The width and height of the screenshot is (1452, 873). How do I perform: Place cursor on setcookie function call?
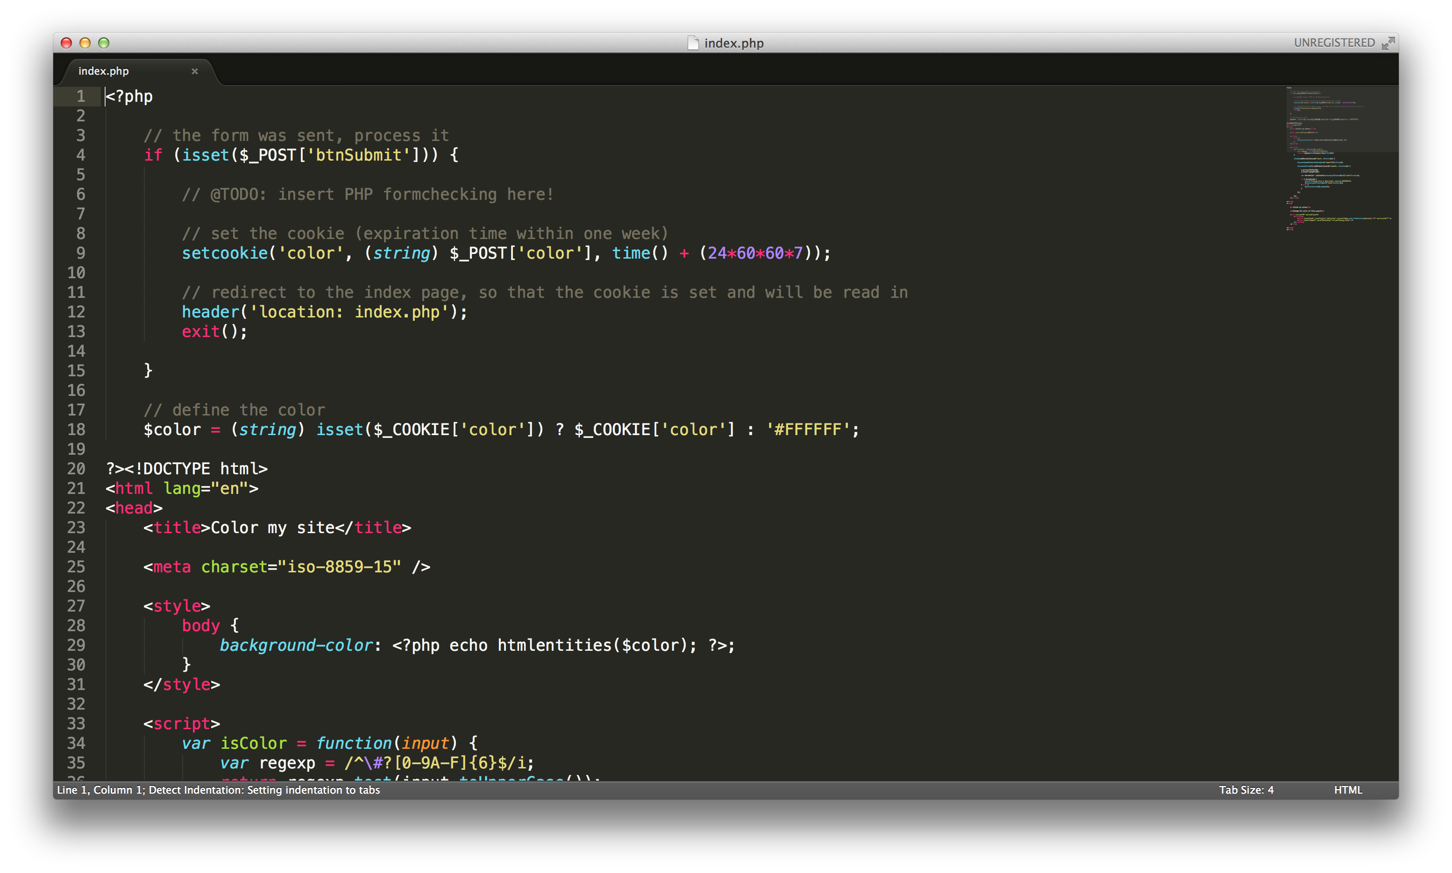(225, 253)
